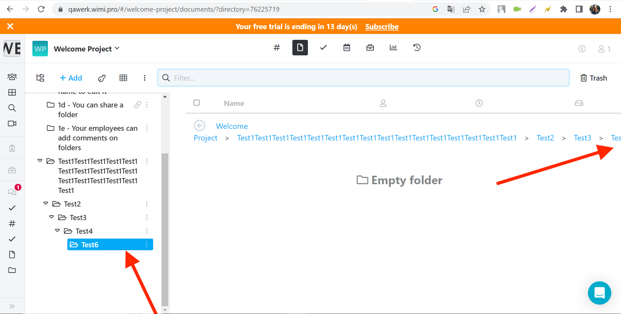Open the Trash

(593, 78)
